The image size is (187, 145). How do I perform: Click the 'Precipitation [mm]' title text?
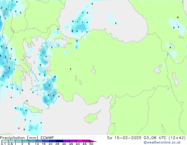19,138
